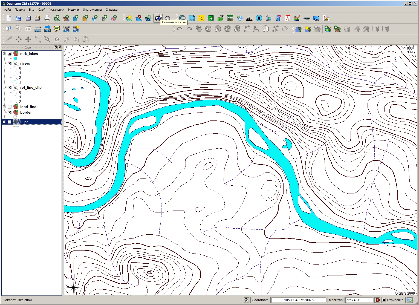419x305 pixels.
Task: Click the North Arrow plugin icon
Action: pyautogui.click(x=259, y=18)
